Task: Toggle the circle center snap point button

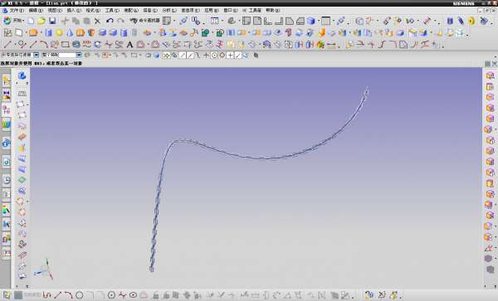Action: point(214,56)
